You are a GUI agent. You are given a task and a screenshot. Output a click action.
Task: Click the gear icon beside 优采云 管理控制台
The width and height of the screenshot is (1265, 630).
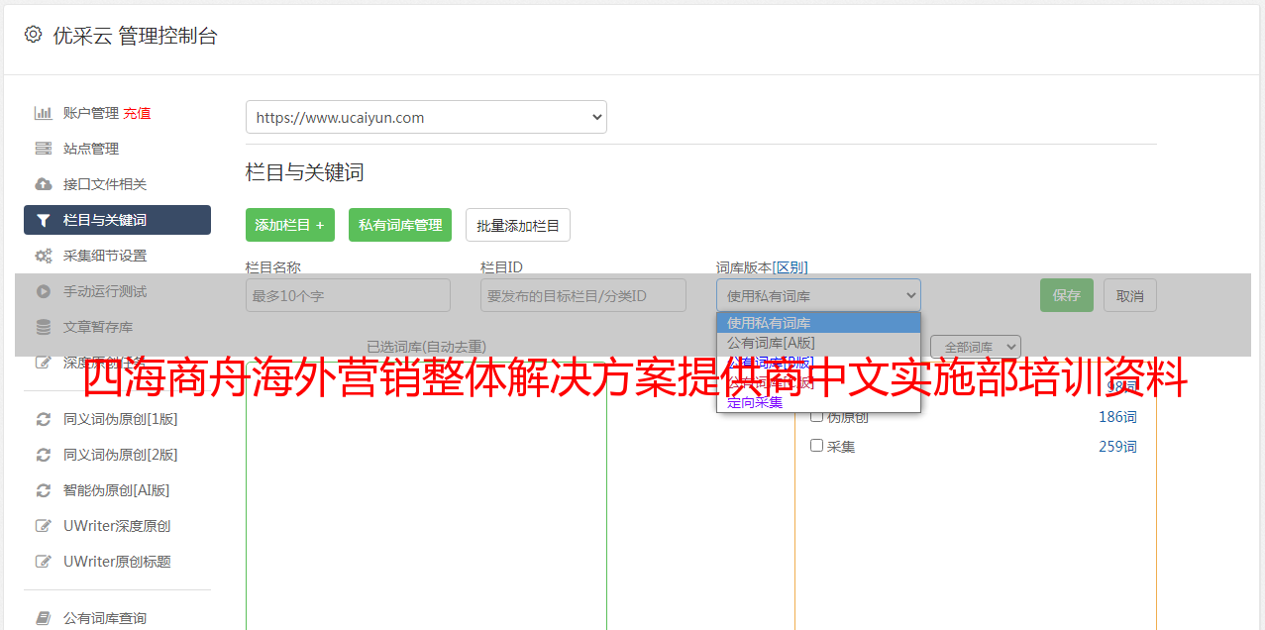point(33,35)
